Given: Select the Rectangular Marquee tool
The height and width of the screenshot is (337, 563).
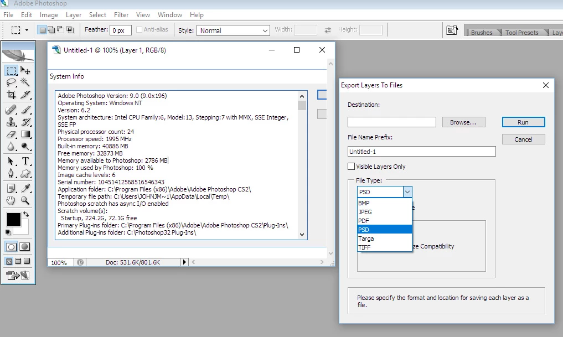Looking at the screenshot, I should point(11,70).
